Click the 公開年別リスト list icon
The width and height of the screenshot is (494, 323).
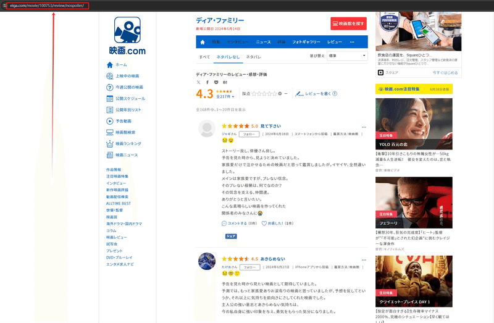(110, 110)
